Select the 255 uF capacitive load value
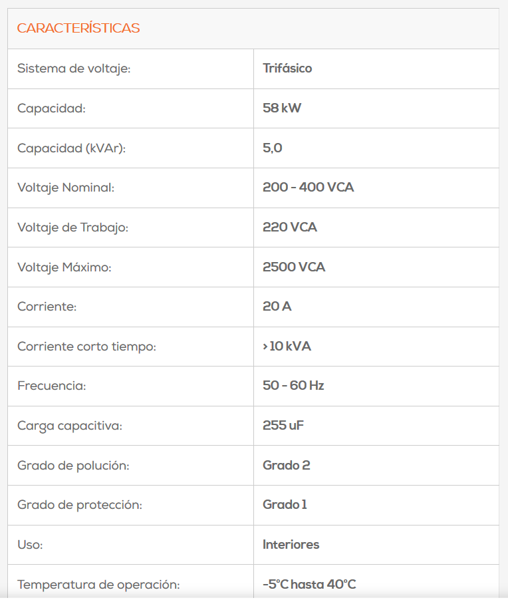Image resolution: width=508 pixels, height=600 pixels. pyautogui.click(x=283, y=425)
